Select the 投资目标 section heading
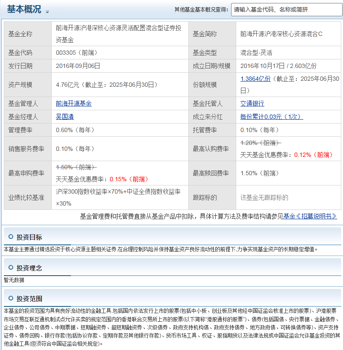 coord(29,237)
